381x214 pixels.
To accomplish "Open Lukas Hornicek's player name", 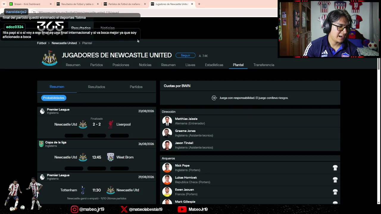I will point(186,178).
